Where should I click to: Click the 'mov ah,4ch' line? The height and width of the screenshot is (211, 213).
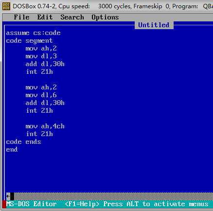click(x=45, y=126)
